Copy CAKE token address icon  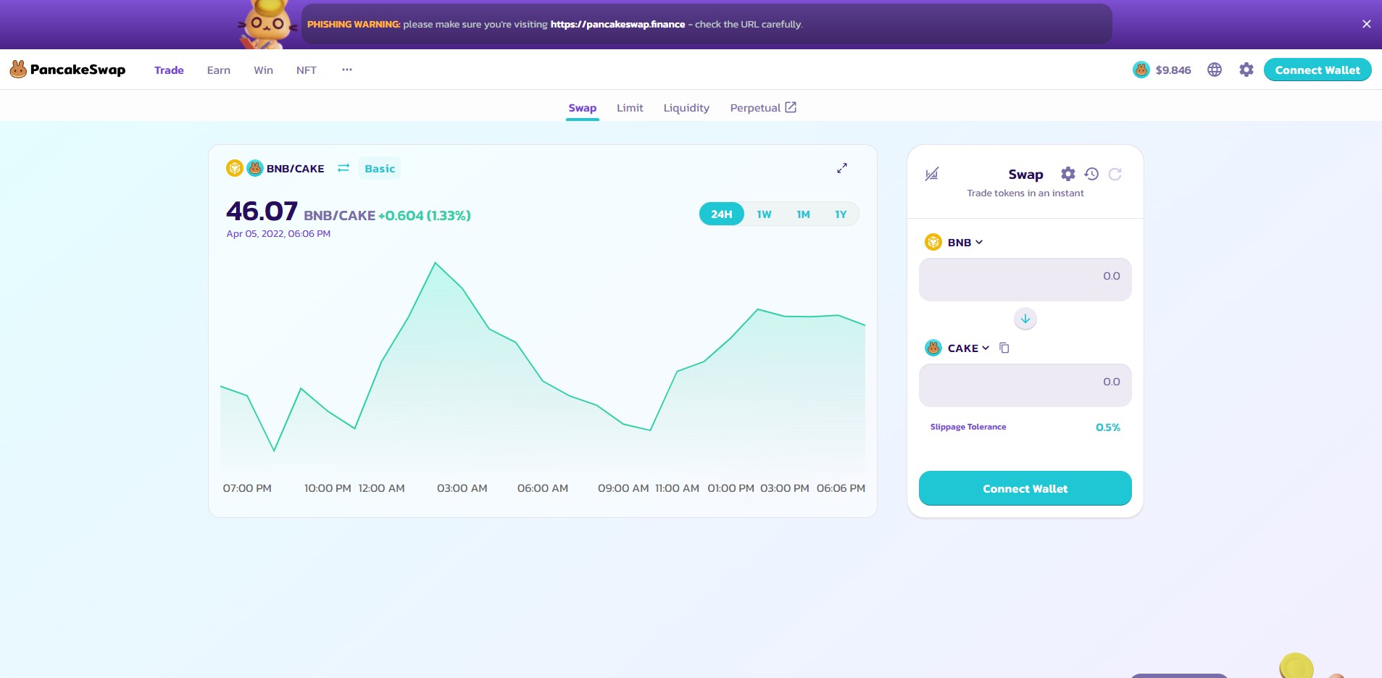pos(1004,348)
